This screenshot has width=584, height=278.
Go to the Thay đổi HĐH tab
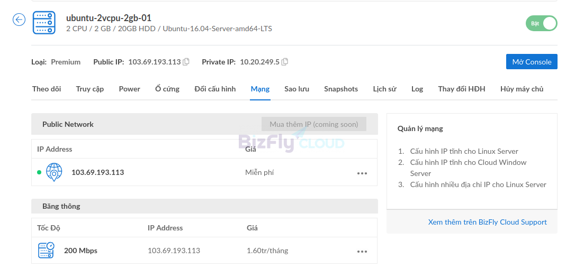[462, 89]
